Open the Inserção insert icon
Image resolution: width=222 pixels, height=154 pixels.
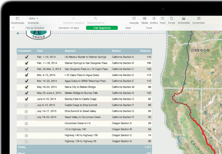click(134, 19)
